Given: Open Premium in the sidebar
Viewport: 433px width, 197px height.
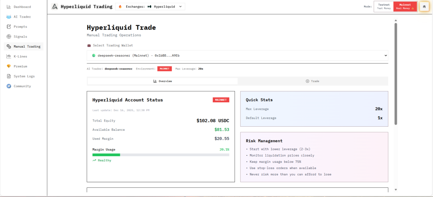Looking at the screenshot, I should click(24, 66).
